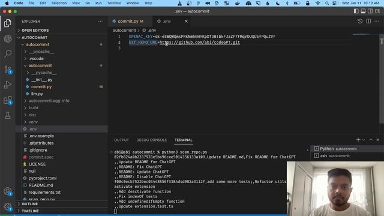Open the Manage gear in activity bar
Screen dimensions: 384x216
(8, 207)
